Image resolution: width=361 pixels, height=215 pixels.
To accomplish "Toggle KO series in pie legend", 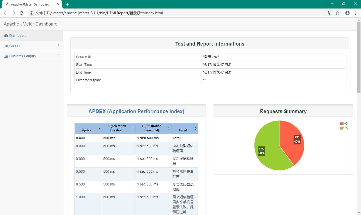I will click(344, 124).
